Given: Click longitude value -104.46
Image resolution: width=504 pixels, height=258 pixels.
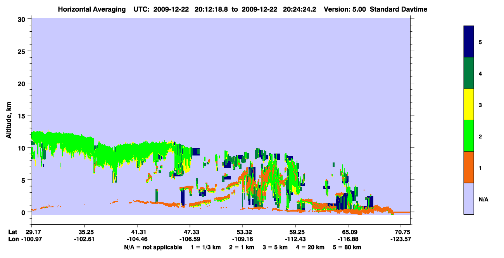Looking at the screenshot, I should 137,239.
